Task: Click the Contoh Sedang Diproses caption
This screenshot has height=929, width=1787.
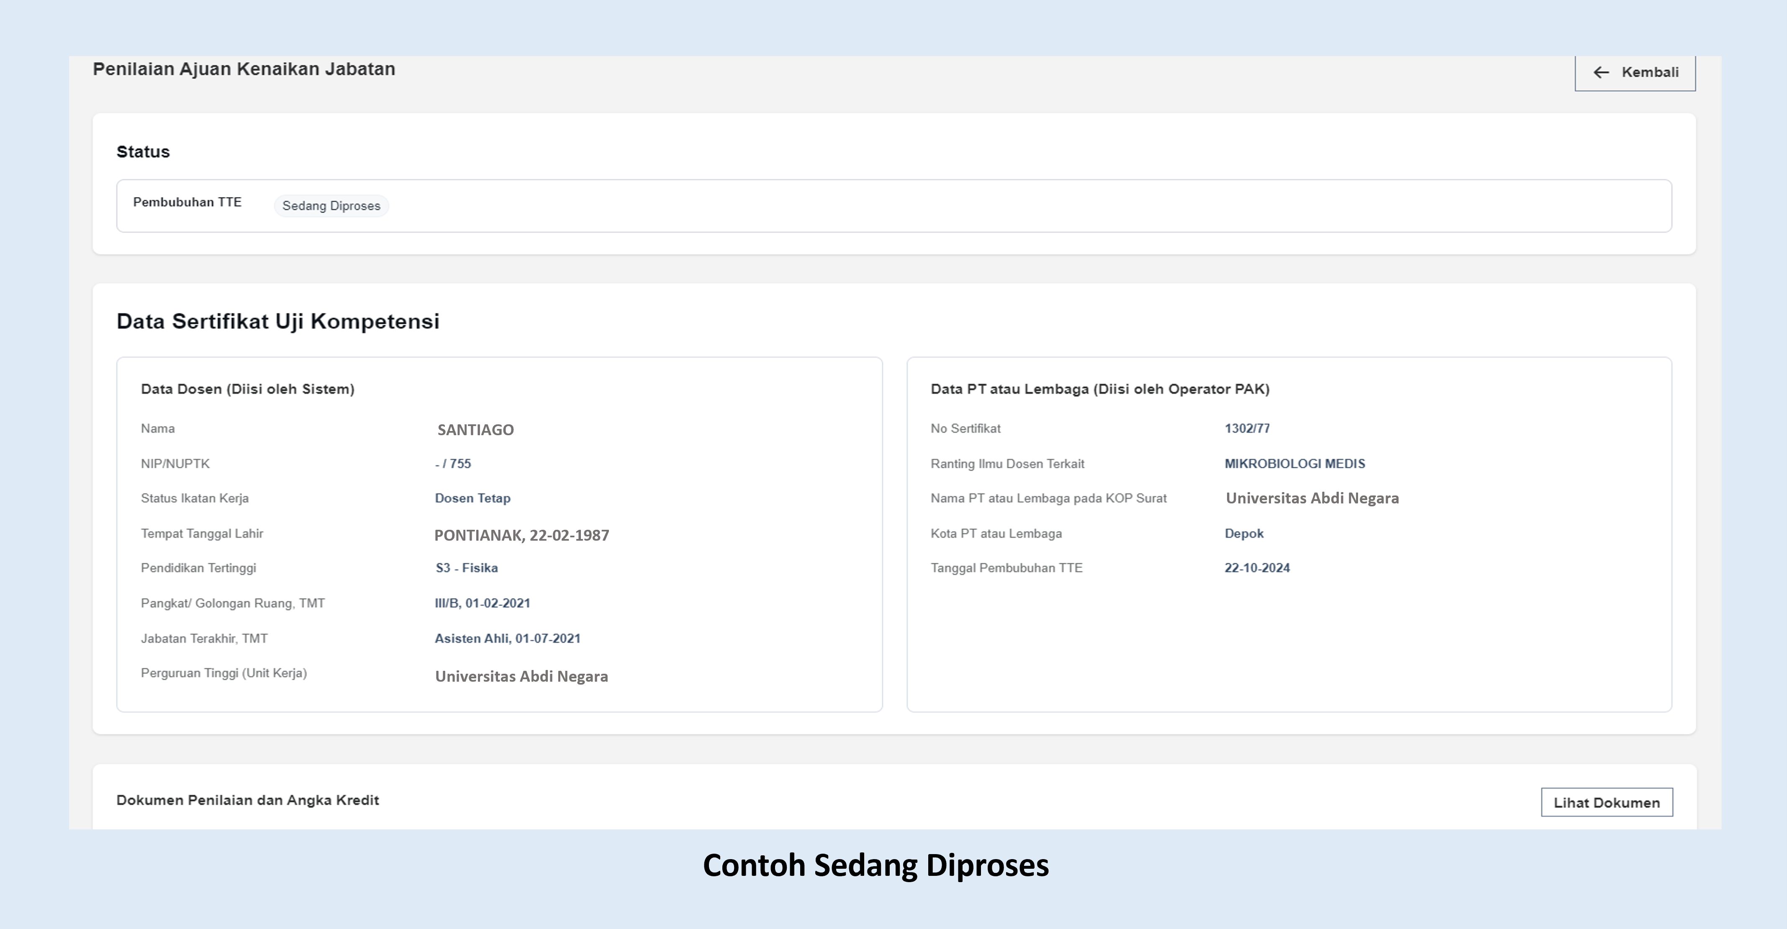Action: (x=876, y=866)
